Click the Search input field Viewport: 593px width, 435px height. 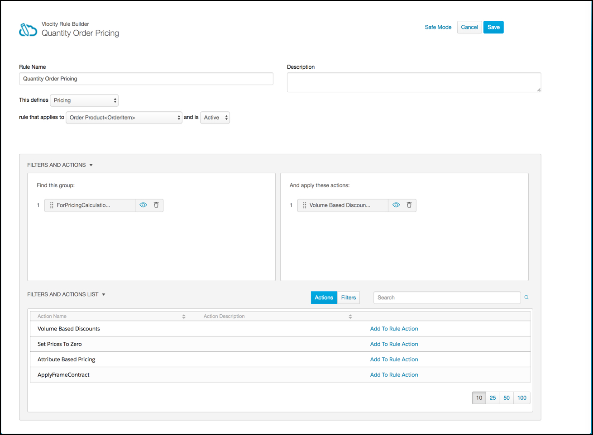(447, 298)
